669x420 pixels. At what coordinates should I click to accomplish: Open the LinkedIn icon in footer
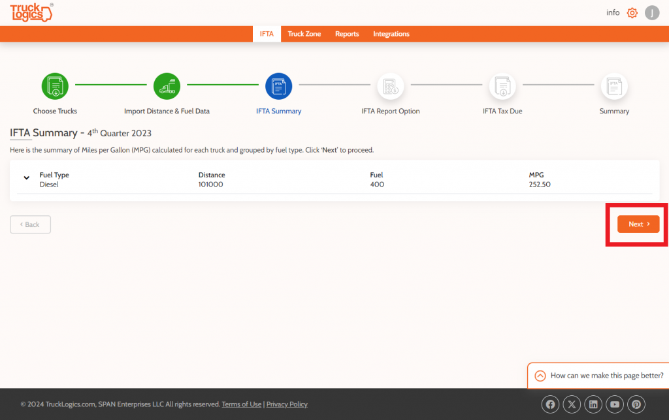(x=593, y=404)
